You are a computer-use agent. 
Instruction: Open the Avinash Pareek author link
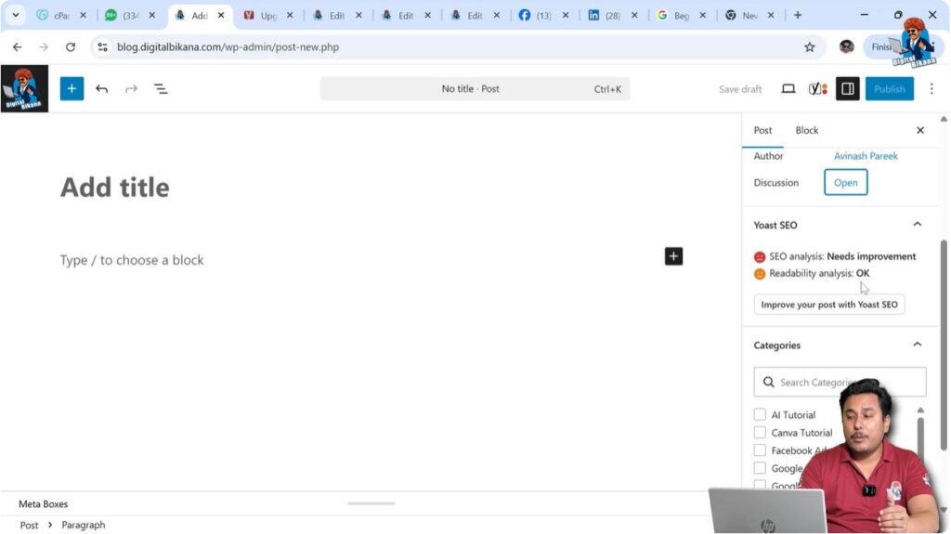[866, 156]
